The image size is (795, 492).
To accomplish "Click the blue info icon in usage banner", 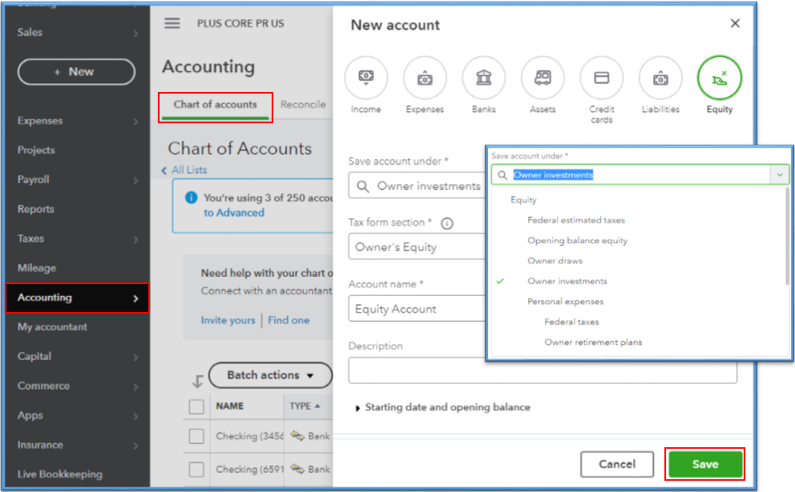I will point(192,198).
